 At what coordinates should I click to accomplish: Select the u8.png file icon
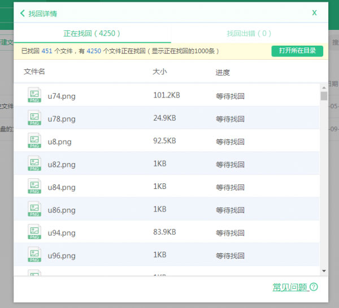click(x=34, y=141)
